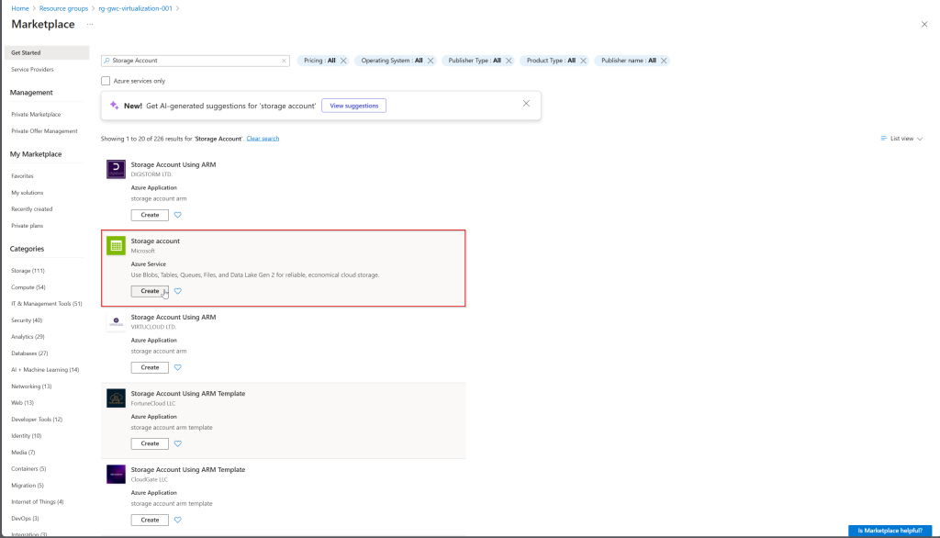Filter by IT & Management Tools category
This screenshot has width=940, height=538.
pos(46,304)
